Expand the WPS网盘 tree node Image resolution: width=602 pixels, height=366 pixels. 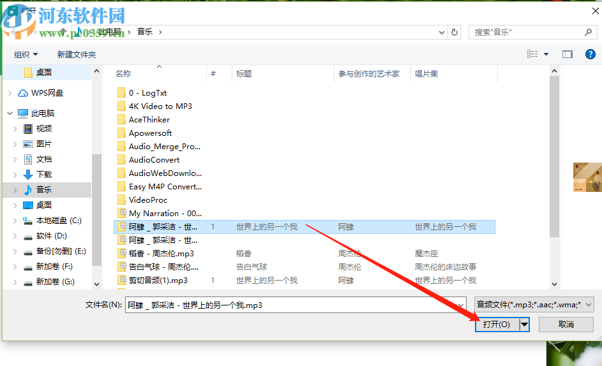click(10, 93)
